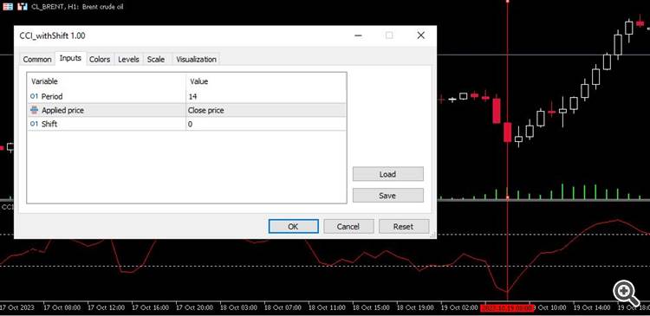Select the Inputs tab
Image resolution: width=650 pixels, height=316 pixels.
(70, 58)
